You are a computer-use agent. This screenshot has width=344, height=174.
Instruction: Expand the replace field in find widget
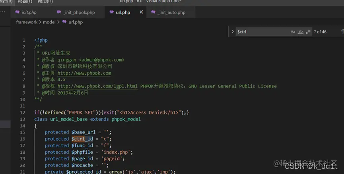point(233,31)
